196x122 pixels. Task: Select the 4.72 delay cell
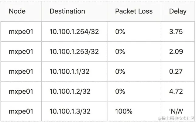coord(176,91)
